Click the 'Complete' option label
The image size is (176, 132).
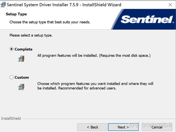(x=23, y=49)
